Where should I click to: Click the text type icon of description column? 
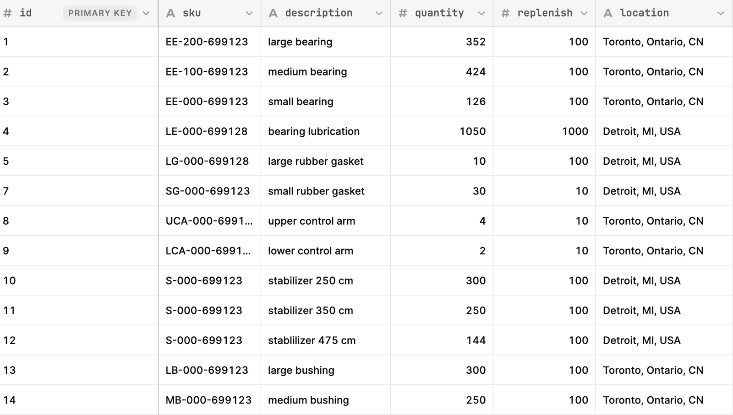tap(274, 13)
